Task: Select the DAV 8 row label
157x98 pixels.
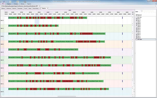Action: tap(2, 92)
